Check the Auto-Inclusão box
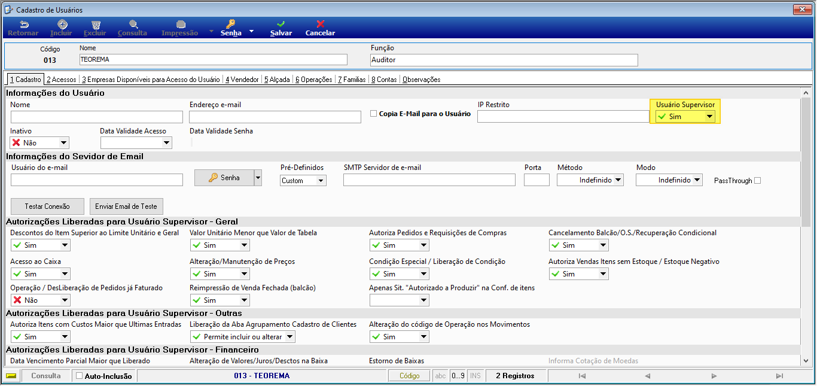This screenshot has height=386, width=817. coord(79,376)
